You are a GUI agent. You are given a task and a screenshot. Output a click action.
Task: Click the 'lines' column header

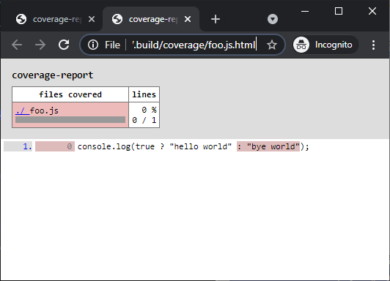coord(144,94)
